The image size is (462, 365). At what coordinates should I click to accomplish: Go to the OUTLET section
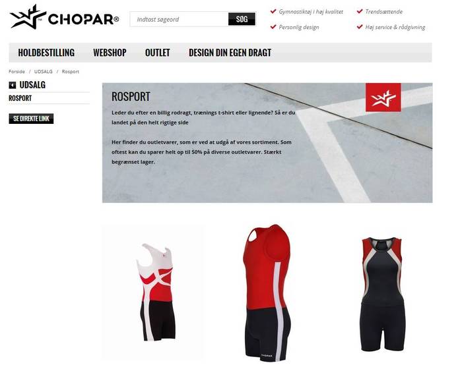tap(157, 53)
